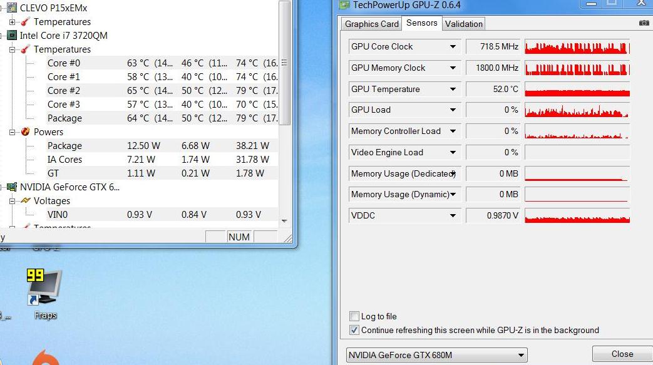The image size is (653, 365).
Task: Click the Close button in GPU-Z
Action: 622,354
